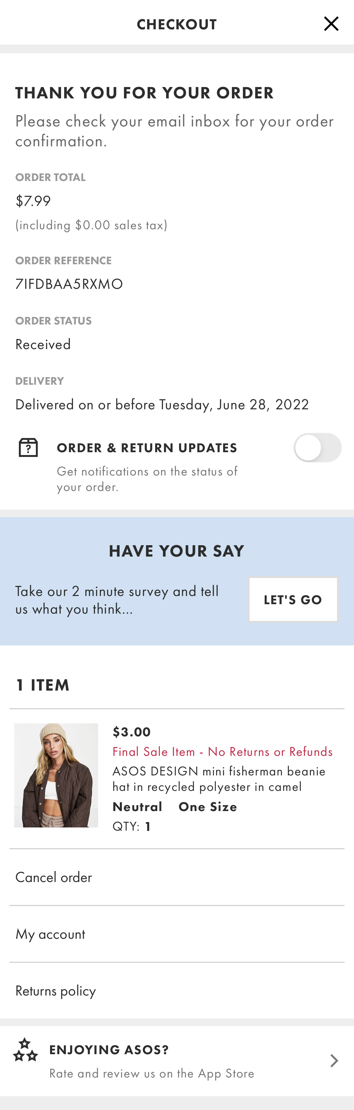Tap the LET'S GO survey button
Screen dimensions: 354x1110
[x=293, y=599]
